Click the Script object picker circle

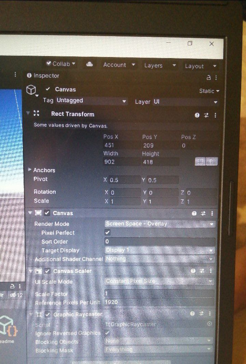point(209,324)
